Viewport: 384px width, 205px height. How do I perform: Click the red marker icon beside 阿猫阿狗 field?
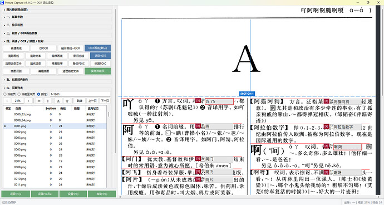point(327,101)
